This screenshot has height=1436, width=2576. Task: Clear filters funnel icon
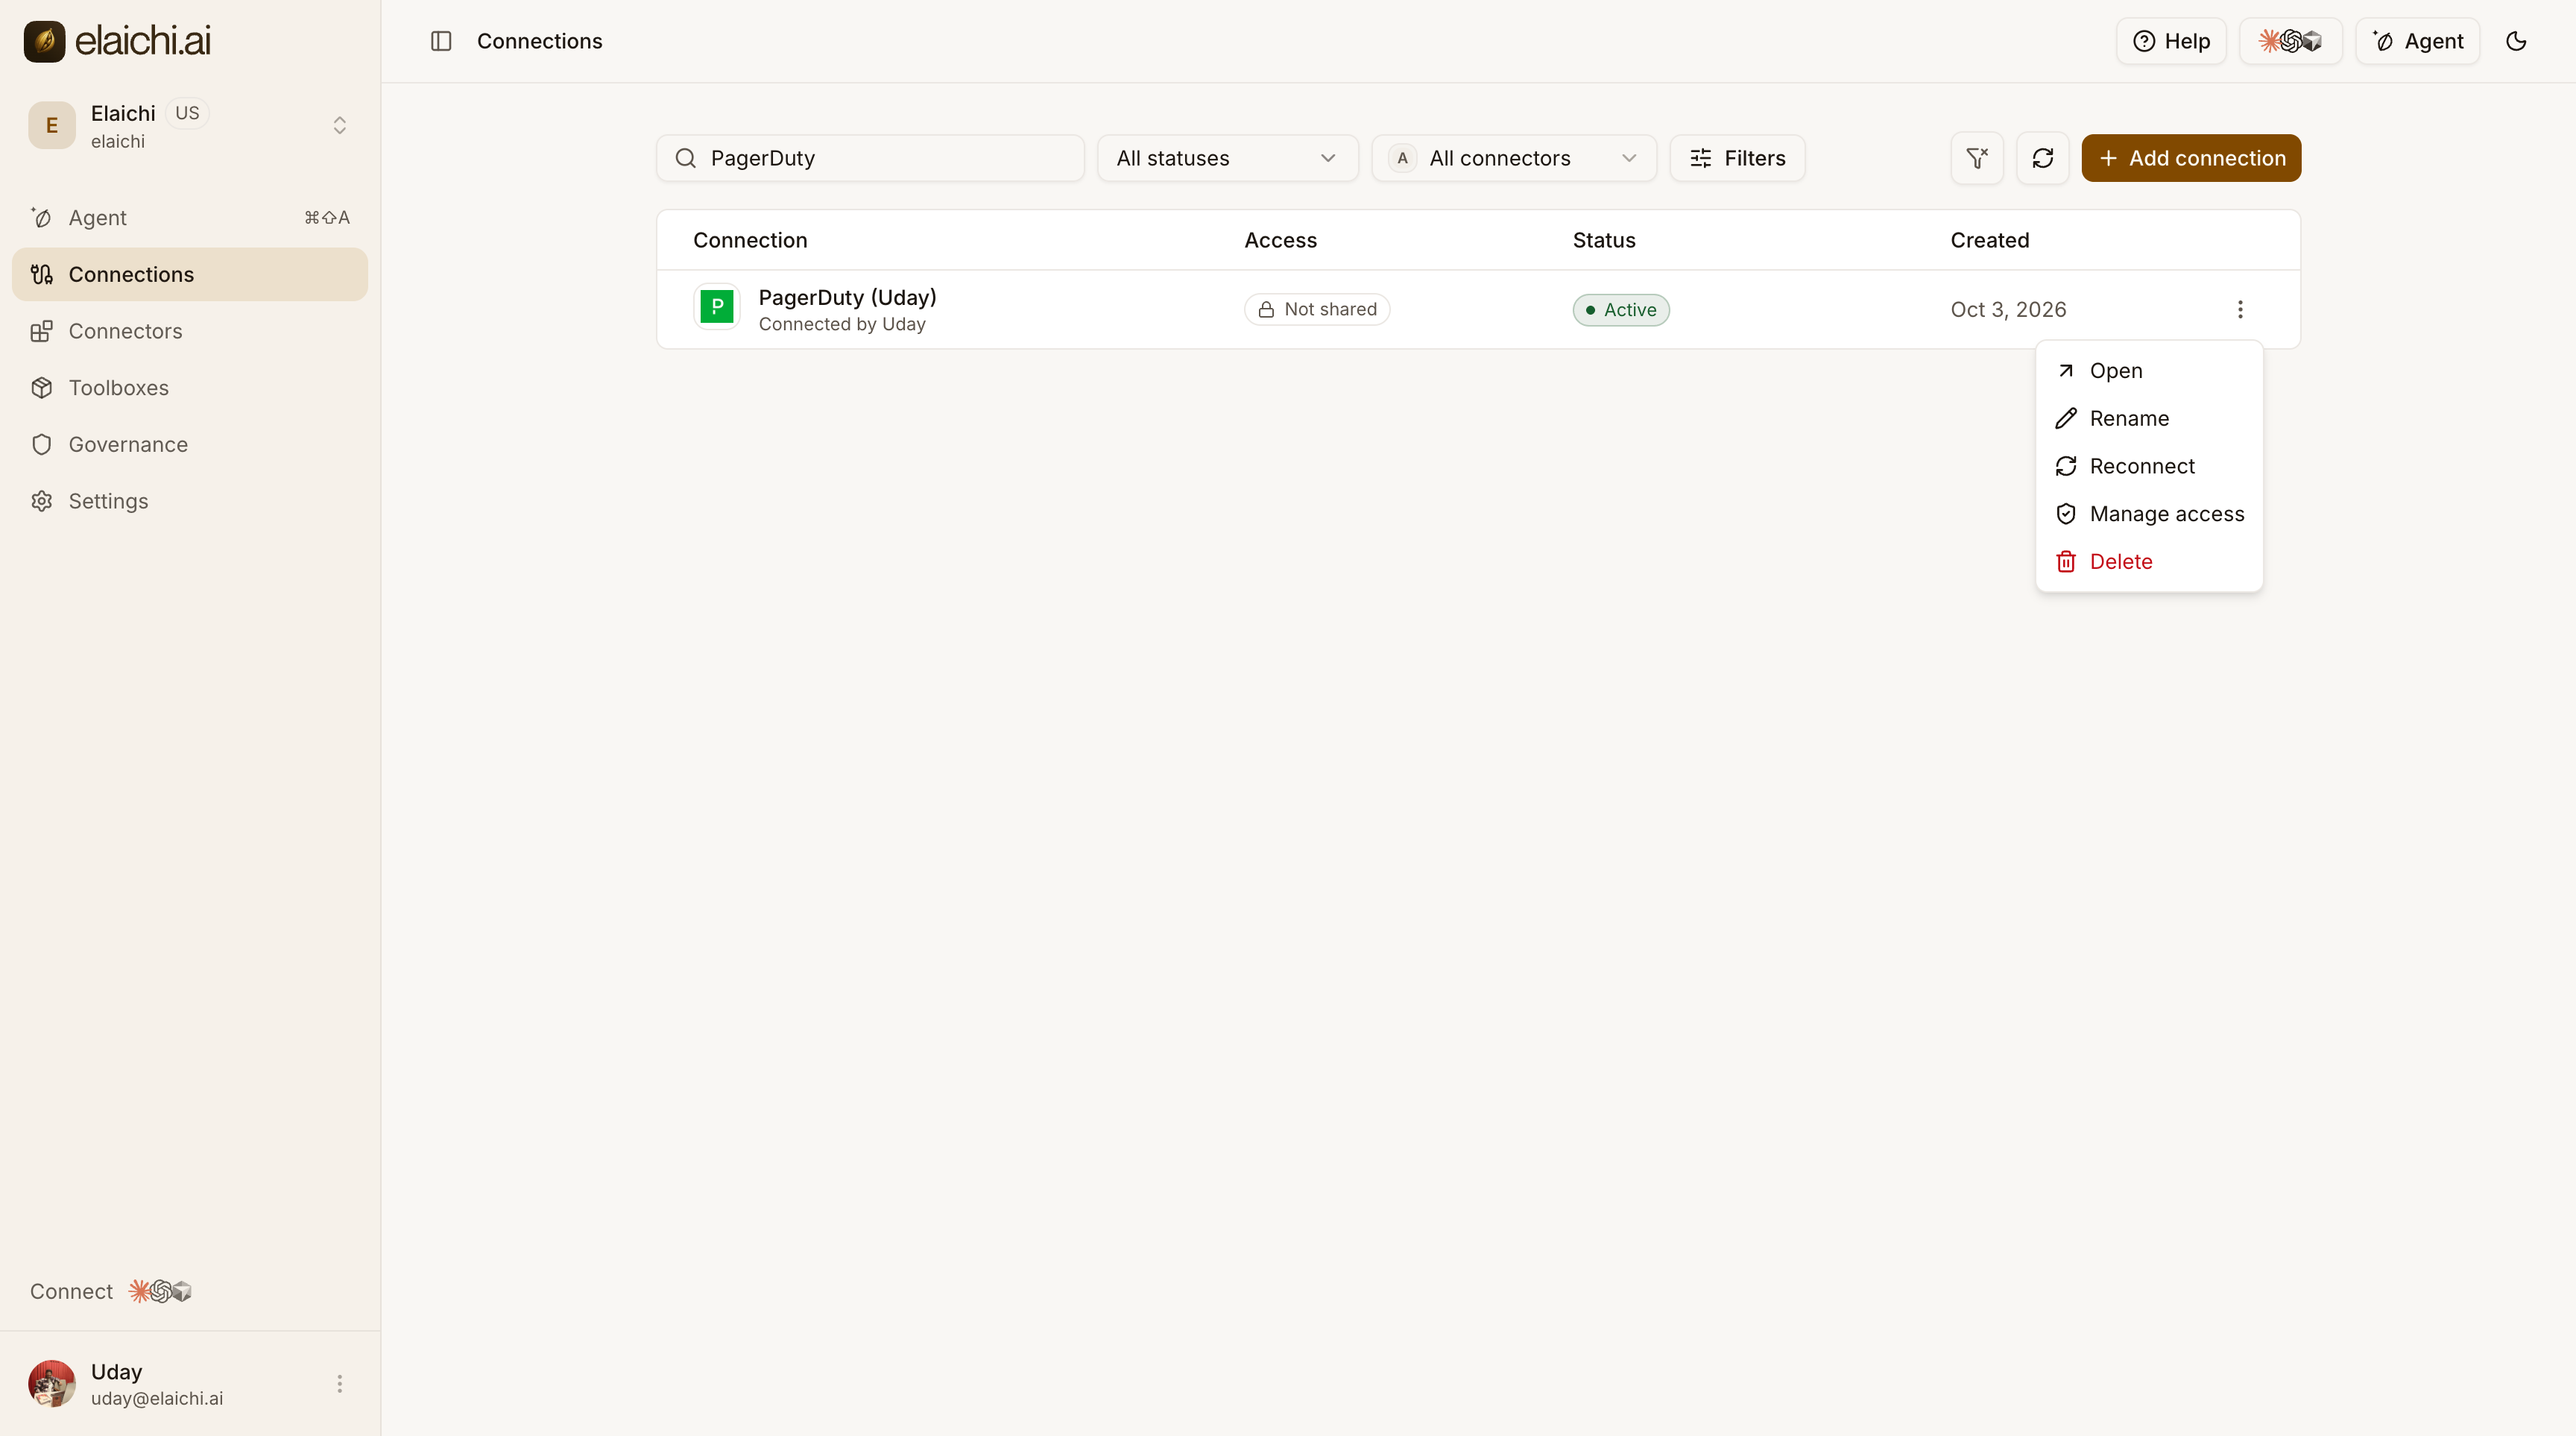(1977, 158)
